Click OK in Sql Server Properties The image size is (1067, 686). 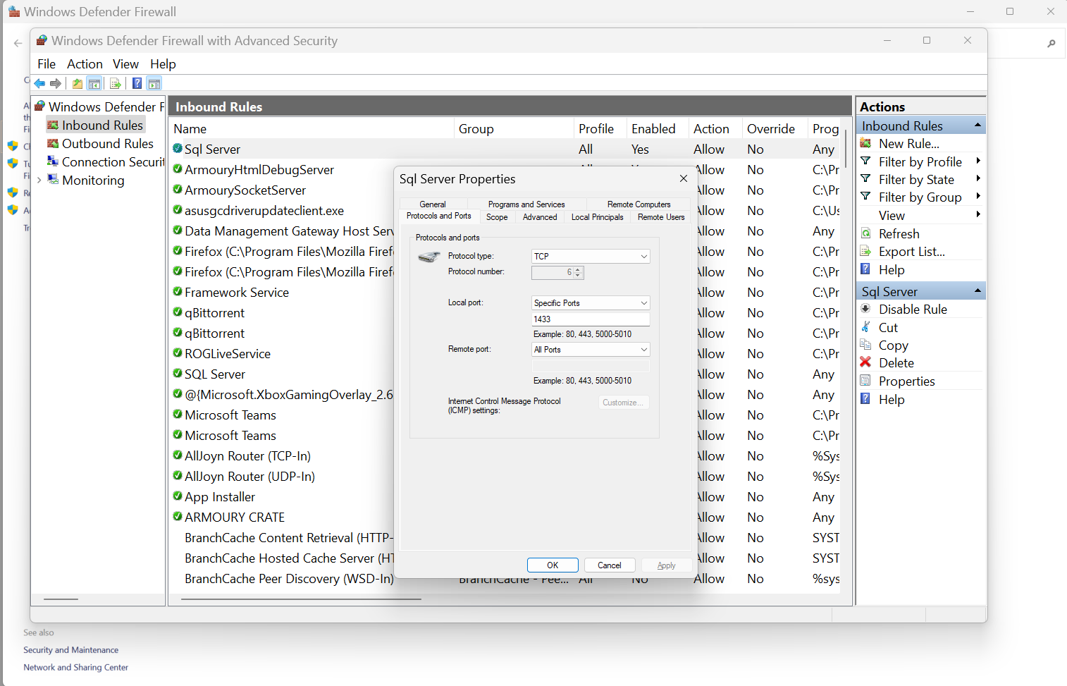tap(553, 565)
